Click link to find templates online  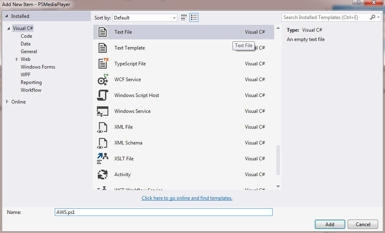coord(187,198)
